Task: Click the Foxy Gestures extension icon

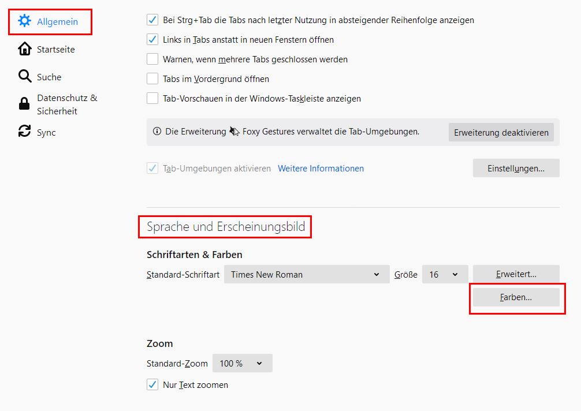Action: click(234, 132)
